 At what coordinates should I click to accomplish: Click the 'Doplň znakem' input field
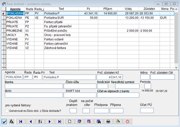[x=73, y=111]
